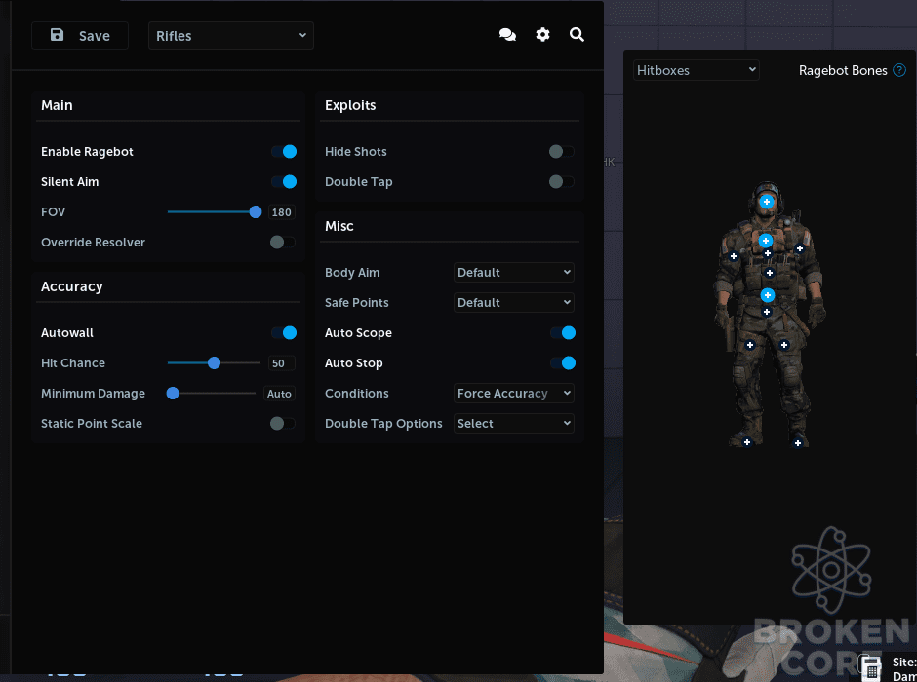The image size is (917, 682).
Task: Enable the Hide Shots toggle
Action: [x=562, y=152]
